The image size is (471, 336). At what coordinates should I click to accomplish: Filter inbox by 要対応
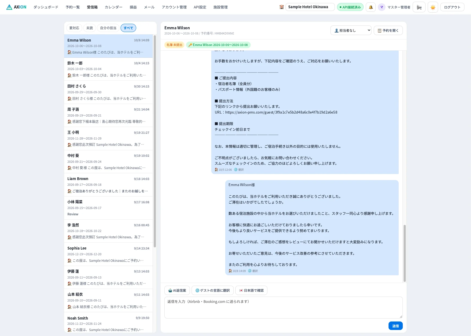[x=74, y=28]
